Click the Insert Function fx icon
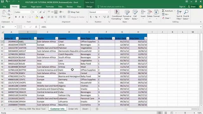The width and height of the screenshot is (203, 114). coord(36,27)
